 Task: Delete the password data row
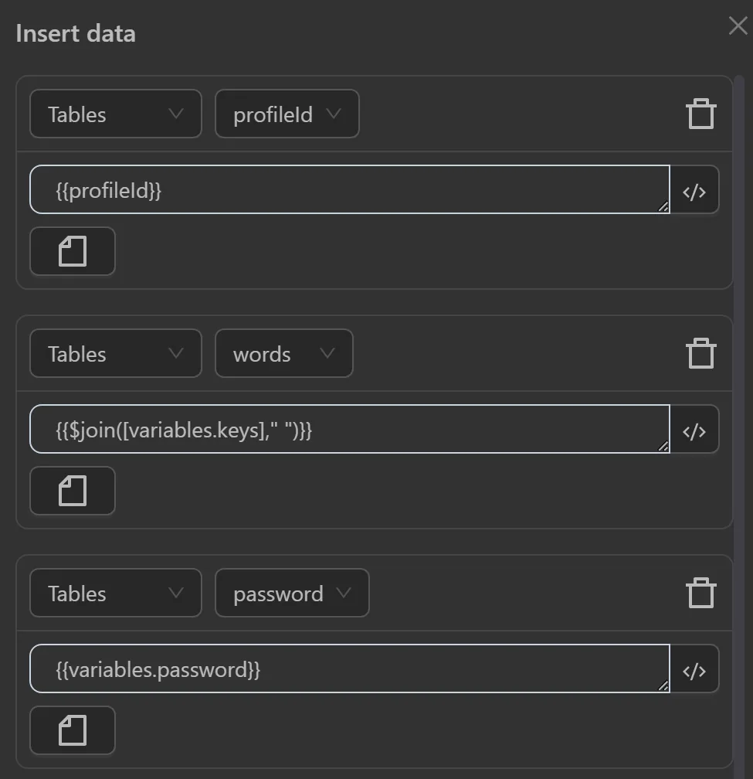point(701,592)
